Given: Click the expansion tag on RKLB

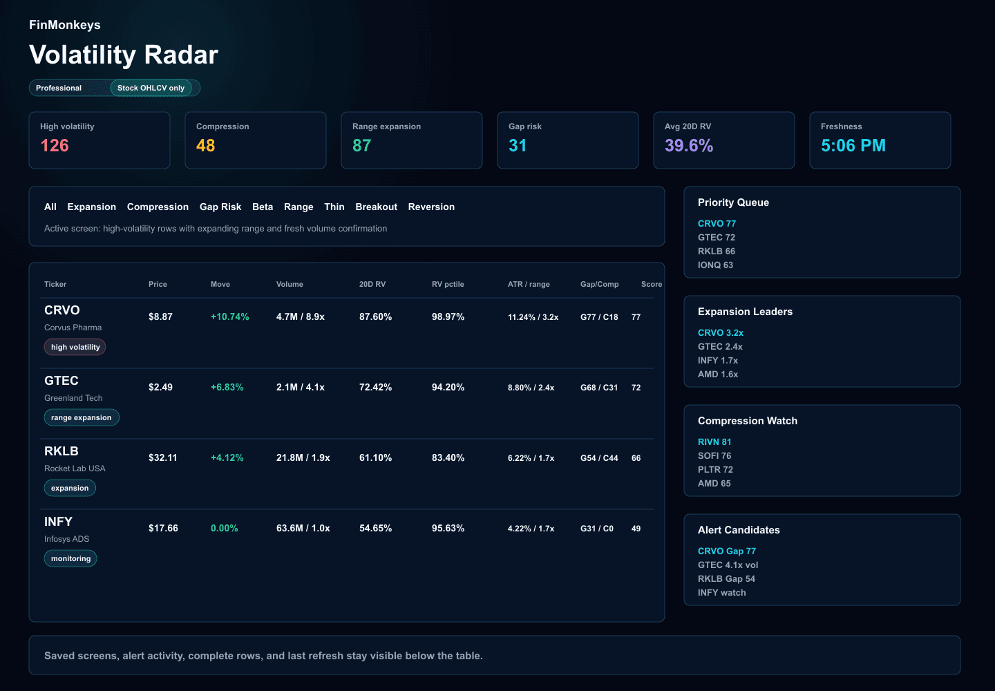Looking at the screenshot, I should pos(70,488).
